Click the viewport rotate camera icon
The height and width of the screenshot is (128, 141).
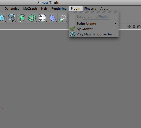(x=139, y=27)
